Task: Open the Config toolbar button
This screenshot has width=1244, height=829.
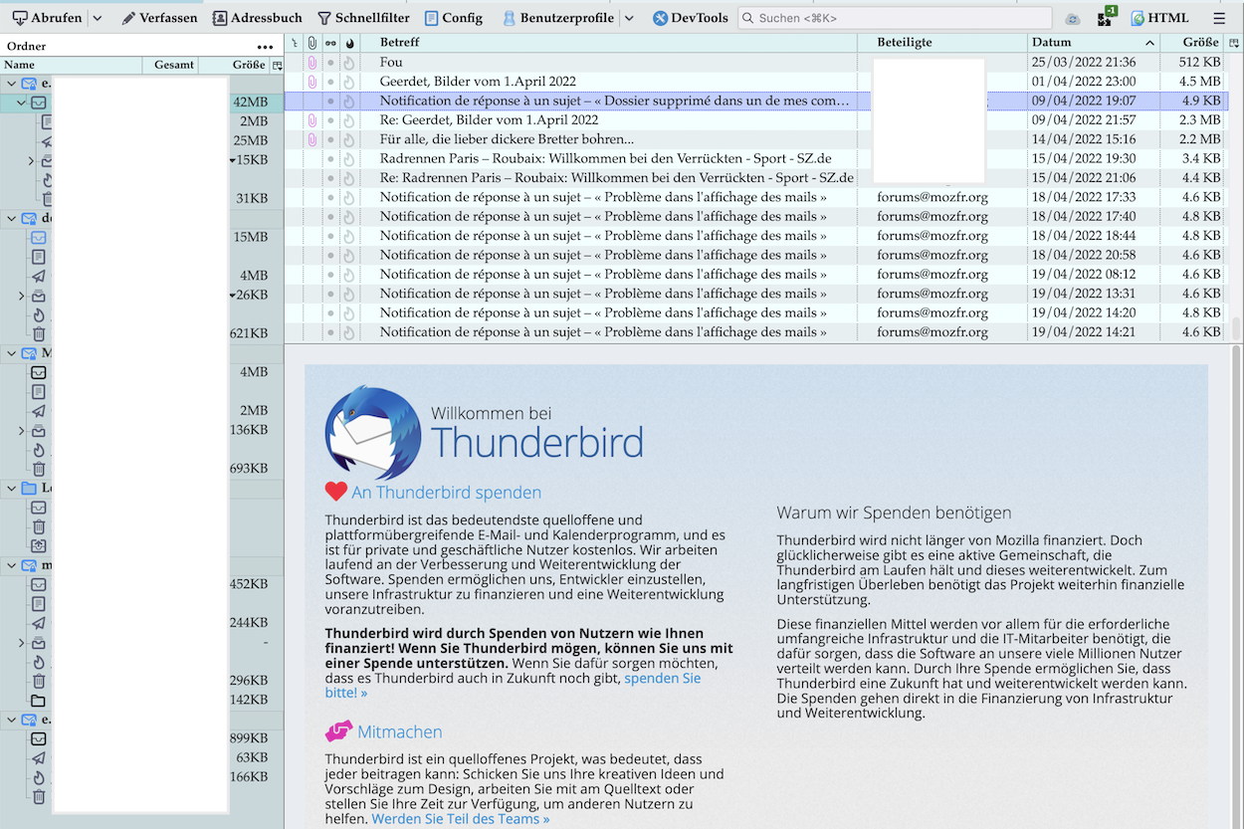Action: [453, 18]
